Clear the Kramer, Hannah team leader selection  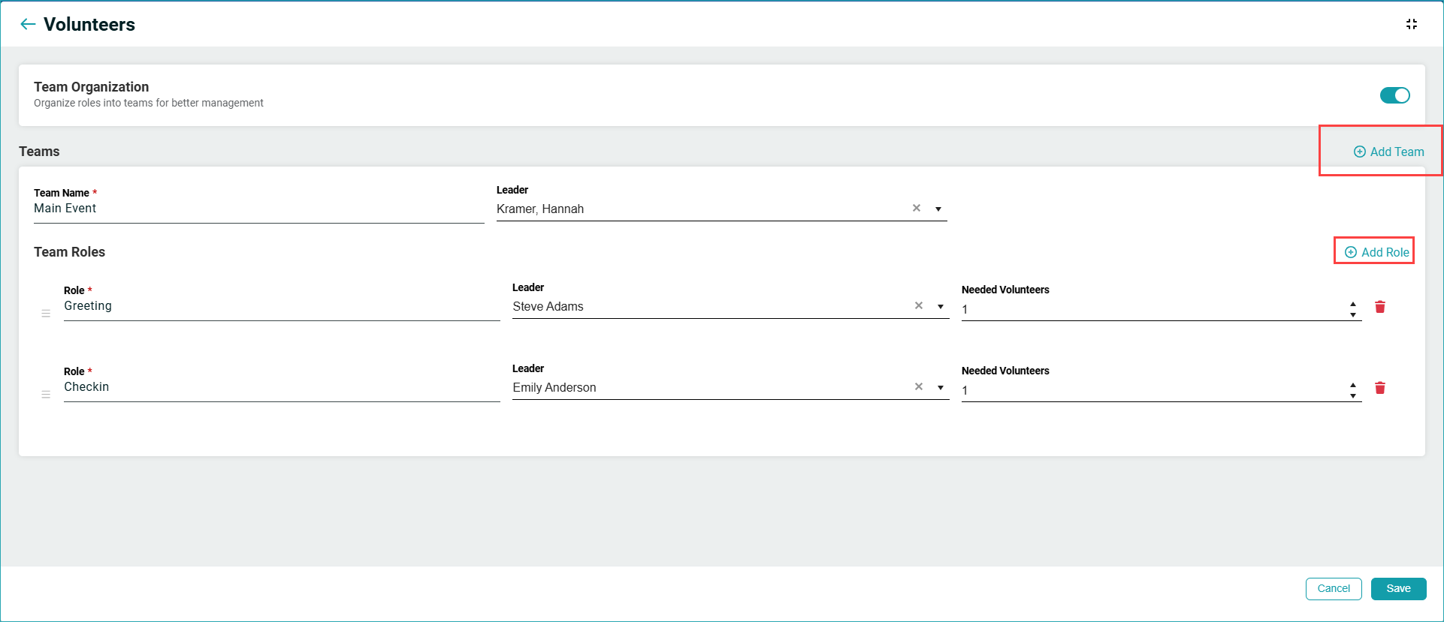click(916, 209)
